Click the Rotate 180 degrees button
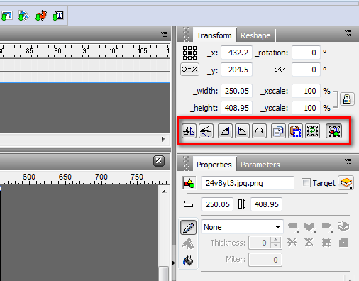Viewport: 359px width, 281px height. click(x=259, y=131)
